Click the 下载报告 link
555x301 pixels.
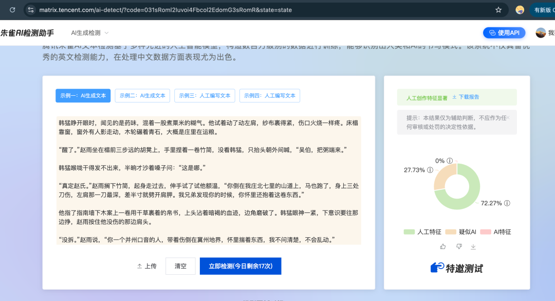click(x=469, y=97)
